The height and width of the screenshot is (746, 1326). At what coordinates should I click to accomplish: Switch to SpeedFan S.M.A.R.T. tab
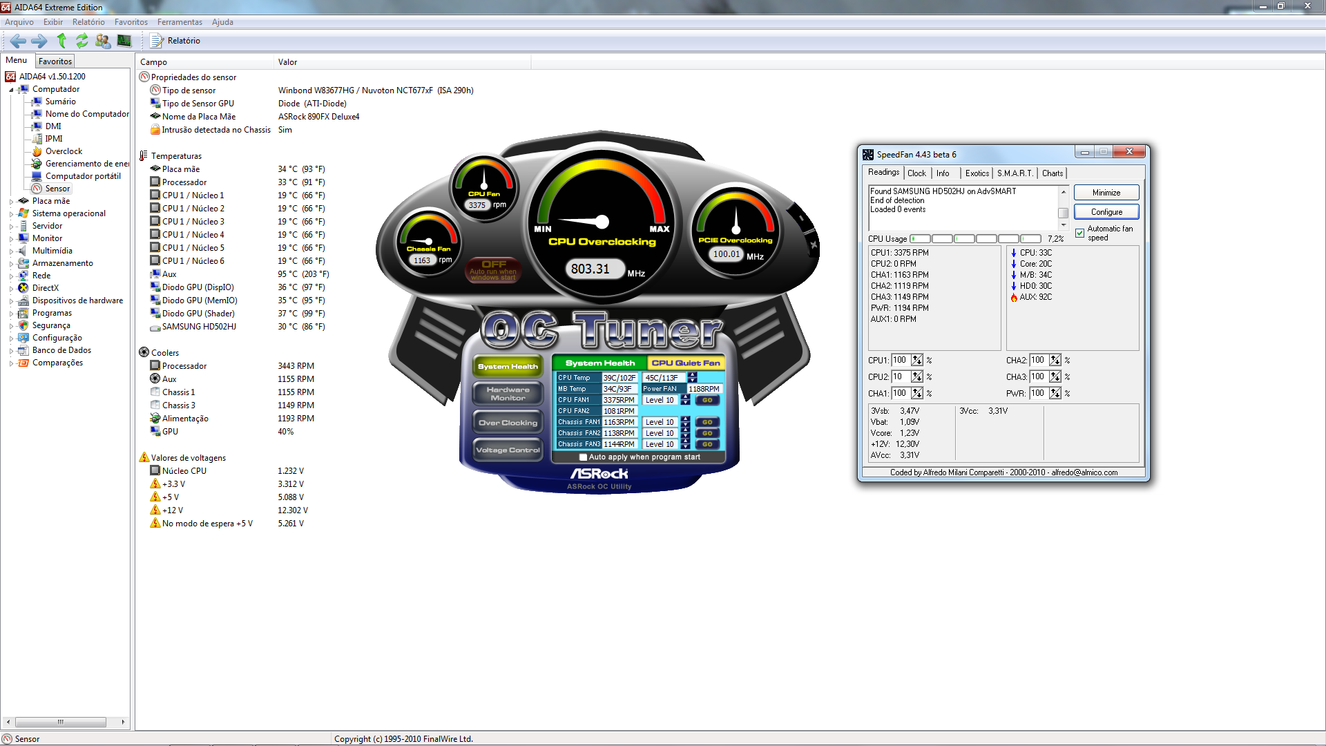(x=1015, y=173)
